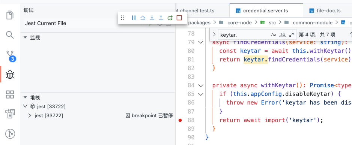Step out with up arrow button
This screenshot has height=145, width=352.
tap(161, 18)
